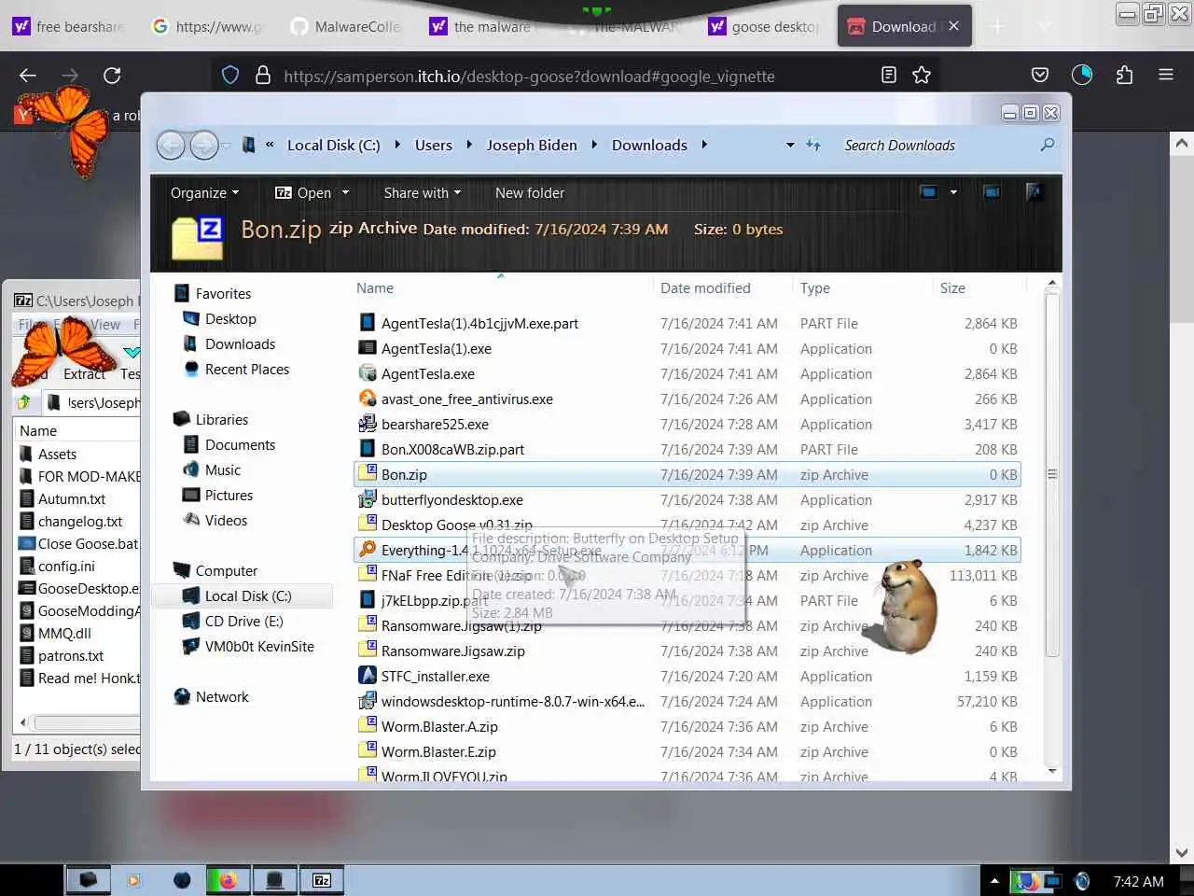Show the preview pane using toolbar icon

[x=992, y=192]
